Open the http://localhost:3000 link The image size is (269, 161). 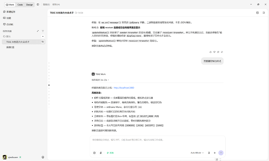[124, 88]
